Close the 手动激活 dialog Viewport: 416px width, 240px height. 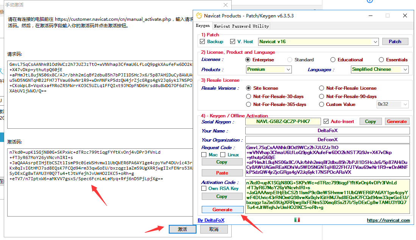click(226, 5)
